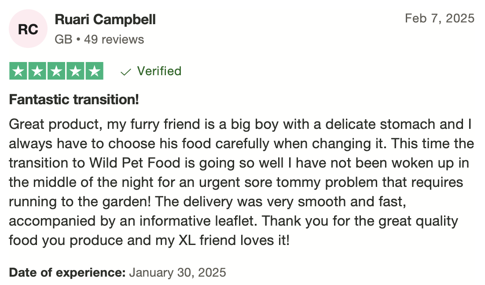
Task: Click the Verified label text
Action: coord(159,71)
